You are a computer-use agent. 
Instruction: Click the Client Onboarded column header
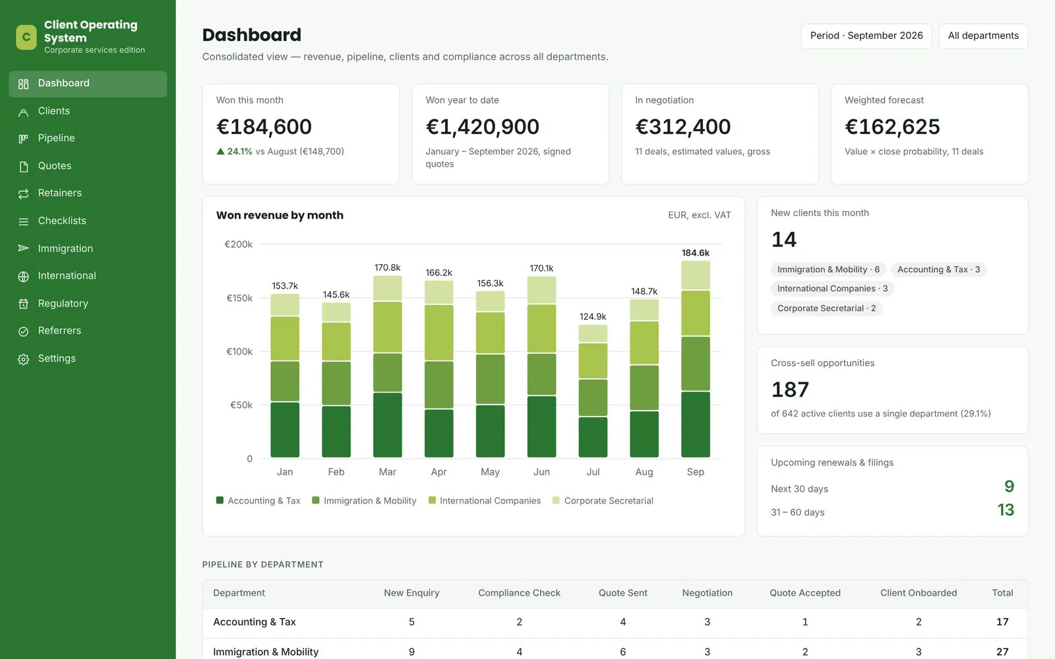coord(919,593)
